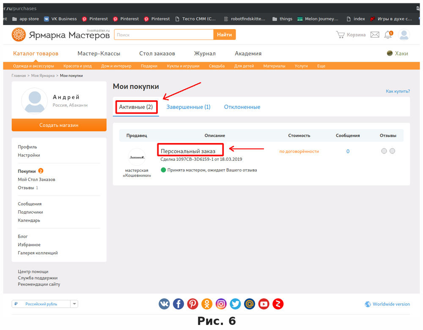Select Мастер-Классы in the main menu
This screenshot has height=330, width=423.
coord(98,54)
